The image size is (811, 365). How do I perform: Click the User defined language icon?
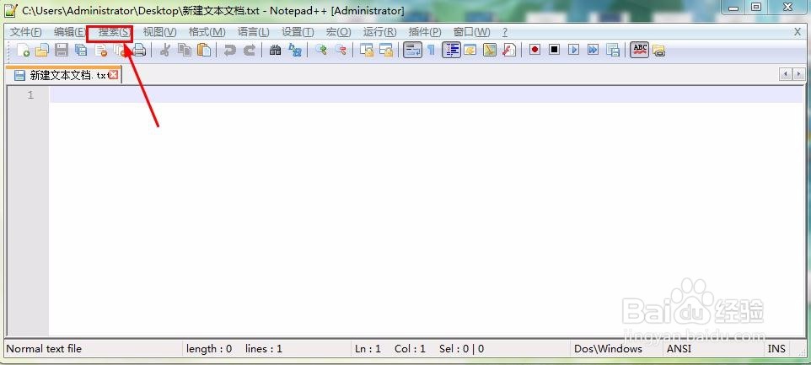tap(470, 50)
